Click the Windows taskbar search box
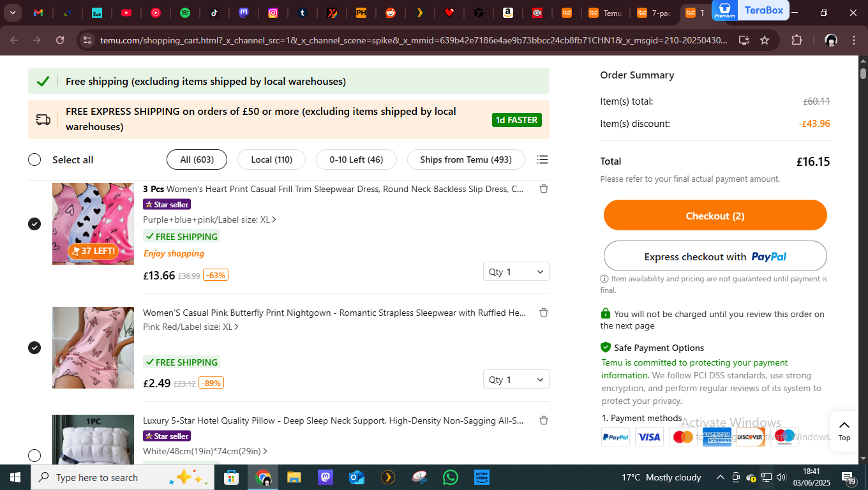Image resolution: width=868 pixels, height=490 pixels. point(121,477)
